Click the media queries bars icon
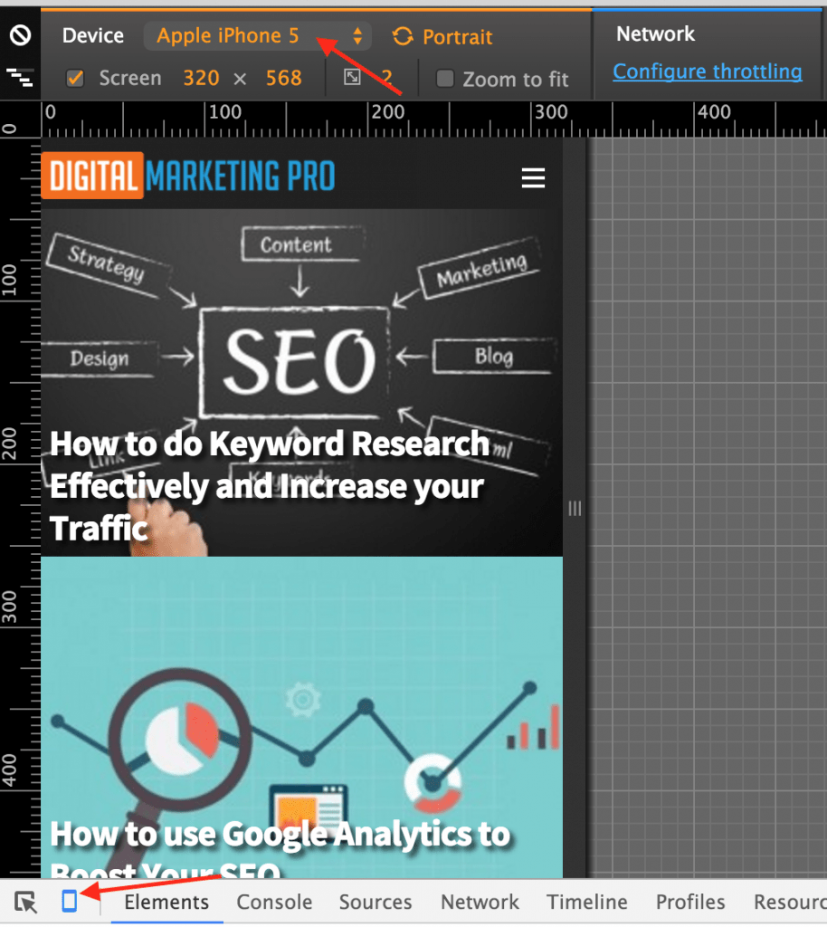The width and height of the screenshot is (827, 927). 19,77
